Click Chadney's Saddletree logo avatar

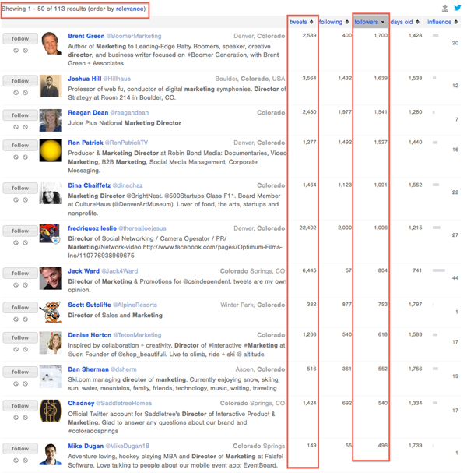pos(51,411)
